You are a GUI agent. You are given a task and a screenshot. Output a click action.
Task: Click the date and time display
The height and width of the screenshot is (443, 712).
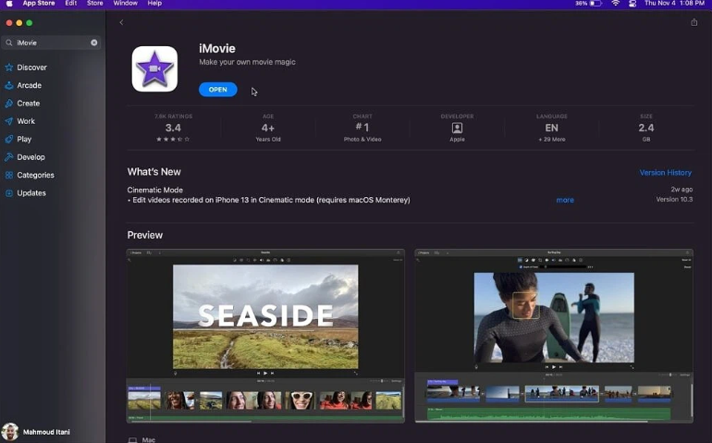674,3
